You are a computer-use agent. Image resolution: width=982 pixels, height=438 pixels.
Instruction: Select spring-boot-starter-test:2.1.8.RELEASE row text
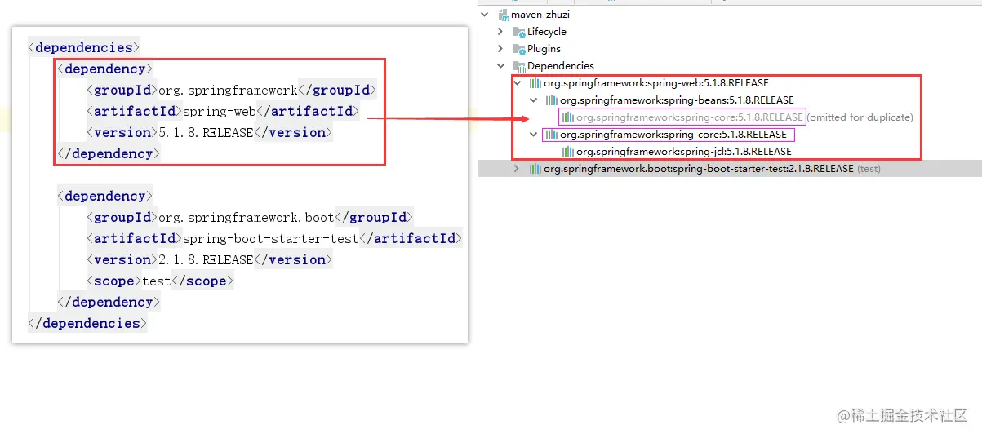pyautogui.click(x=699, y=169)
